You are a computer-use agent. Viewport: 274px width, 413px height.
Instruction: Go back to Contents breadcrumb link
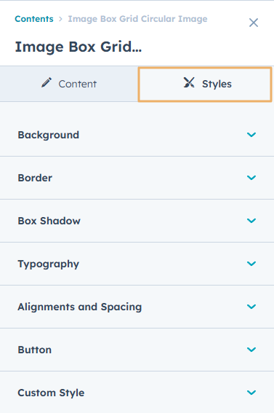[34, 19]
